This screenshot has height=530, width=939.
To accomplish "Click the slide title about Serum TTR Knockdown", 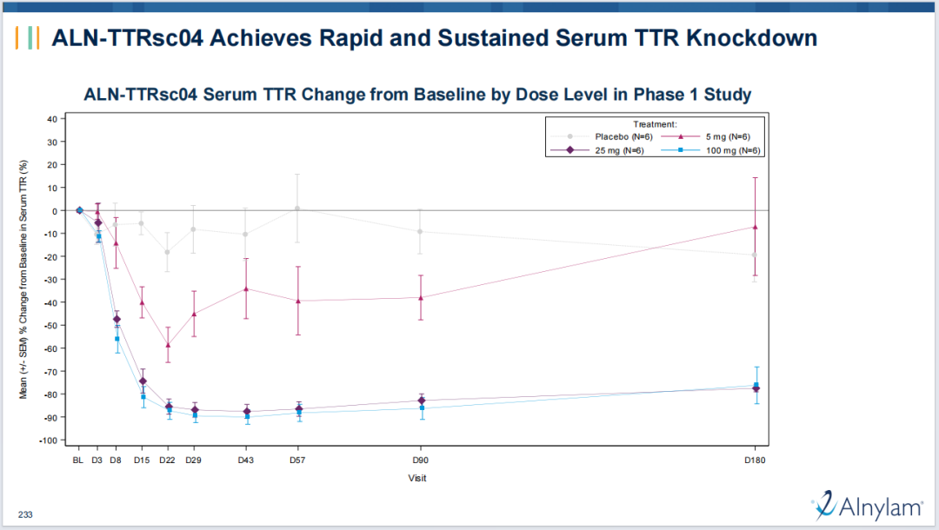I will pyautogui.click(x=435, y=38).
